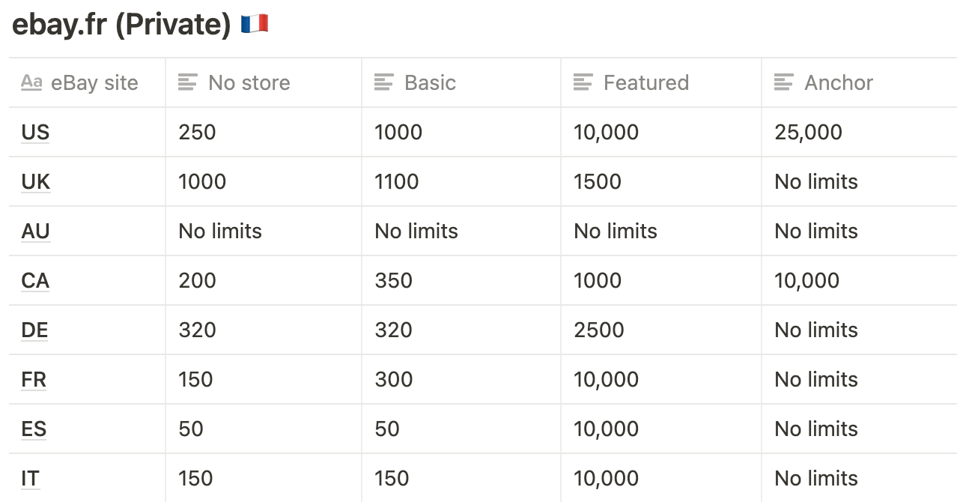Open the US row page

point(35,132)
